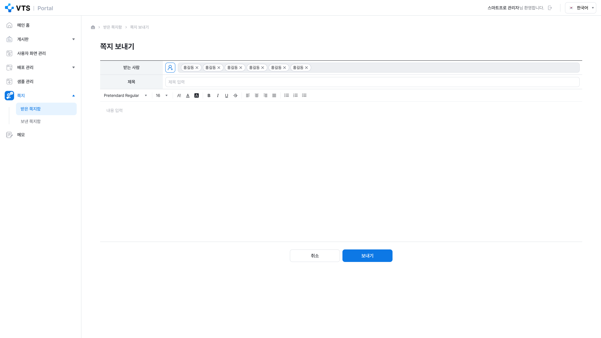Click the 배포 관리 sidebar icon
The image size is (601, 338).
tap(9, 67)
